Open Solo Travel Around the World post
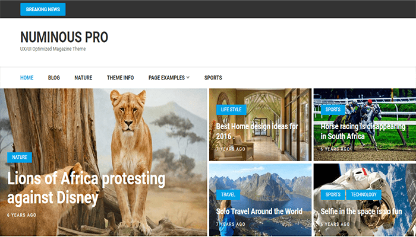This screenshot has height=237, width=416. [259, 212]
